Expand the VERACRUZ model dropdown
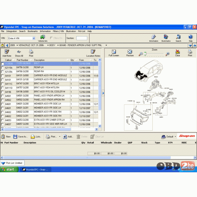 (48, 45)
